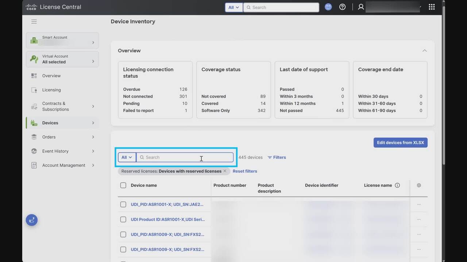This screenshot has width=467, height=262.
Task: Collapse the Overview section
Action: tap(424, 51)
